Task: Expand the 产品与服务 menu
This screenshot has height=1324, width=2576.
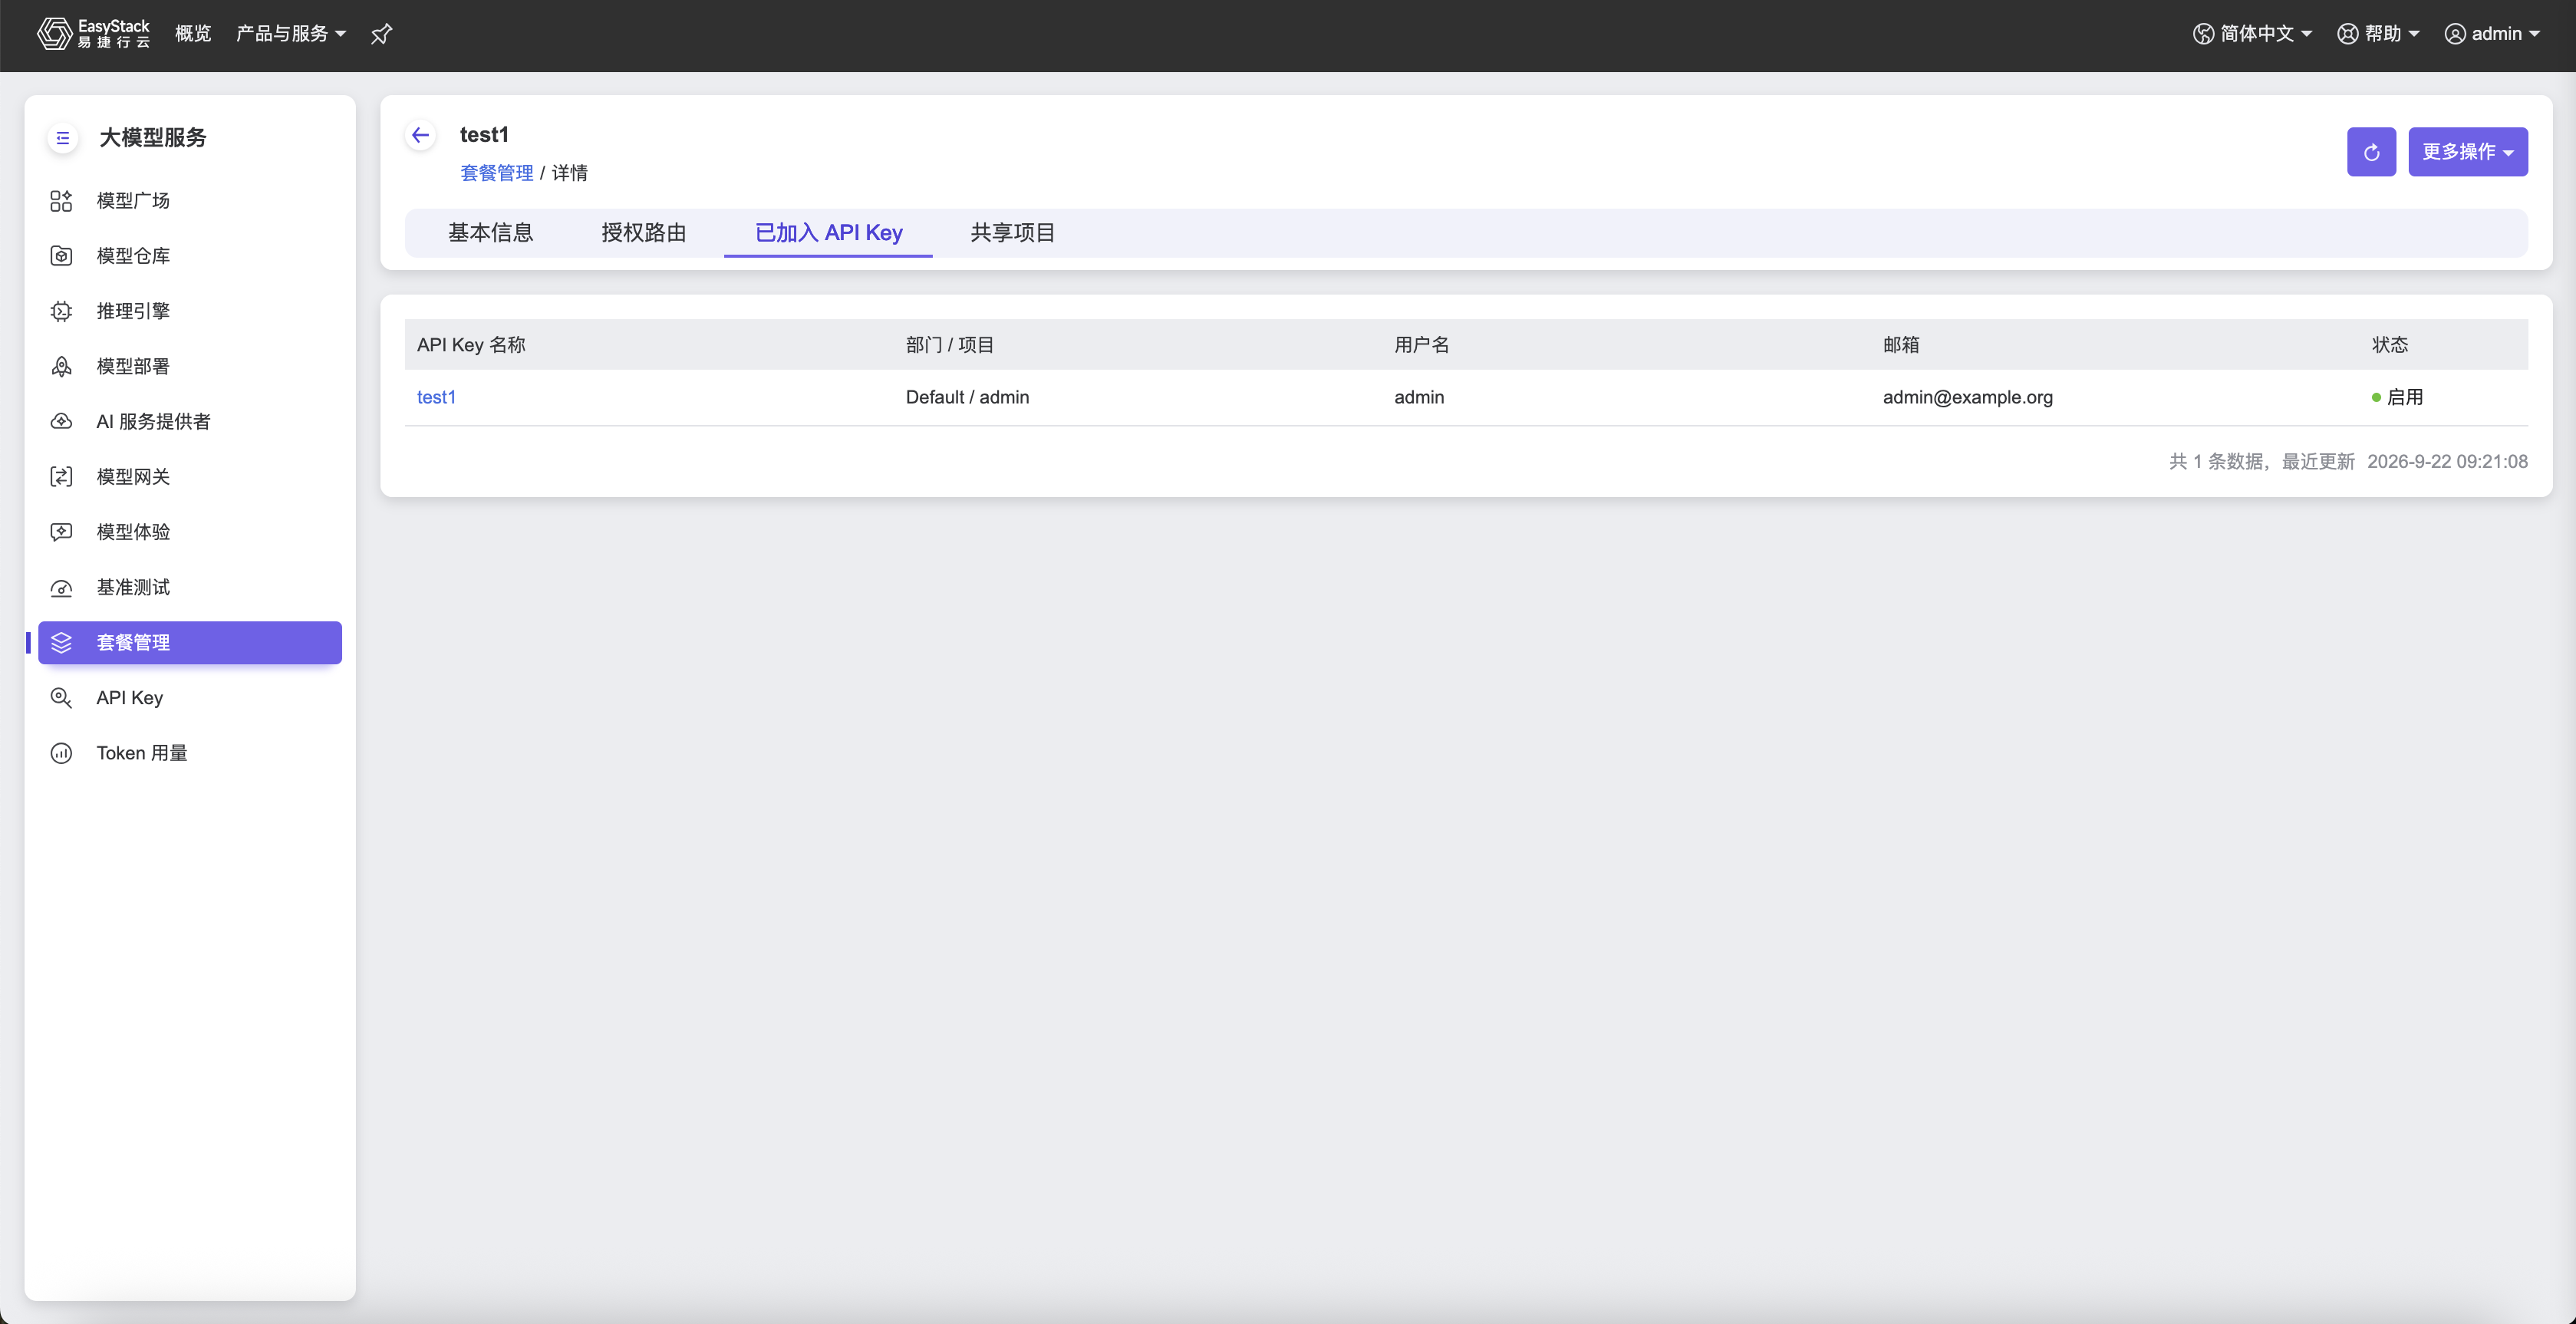Action: (290, 34)
